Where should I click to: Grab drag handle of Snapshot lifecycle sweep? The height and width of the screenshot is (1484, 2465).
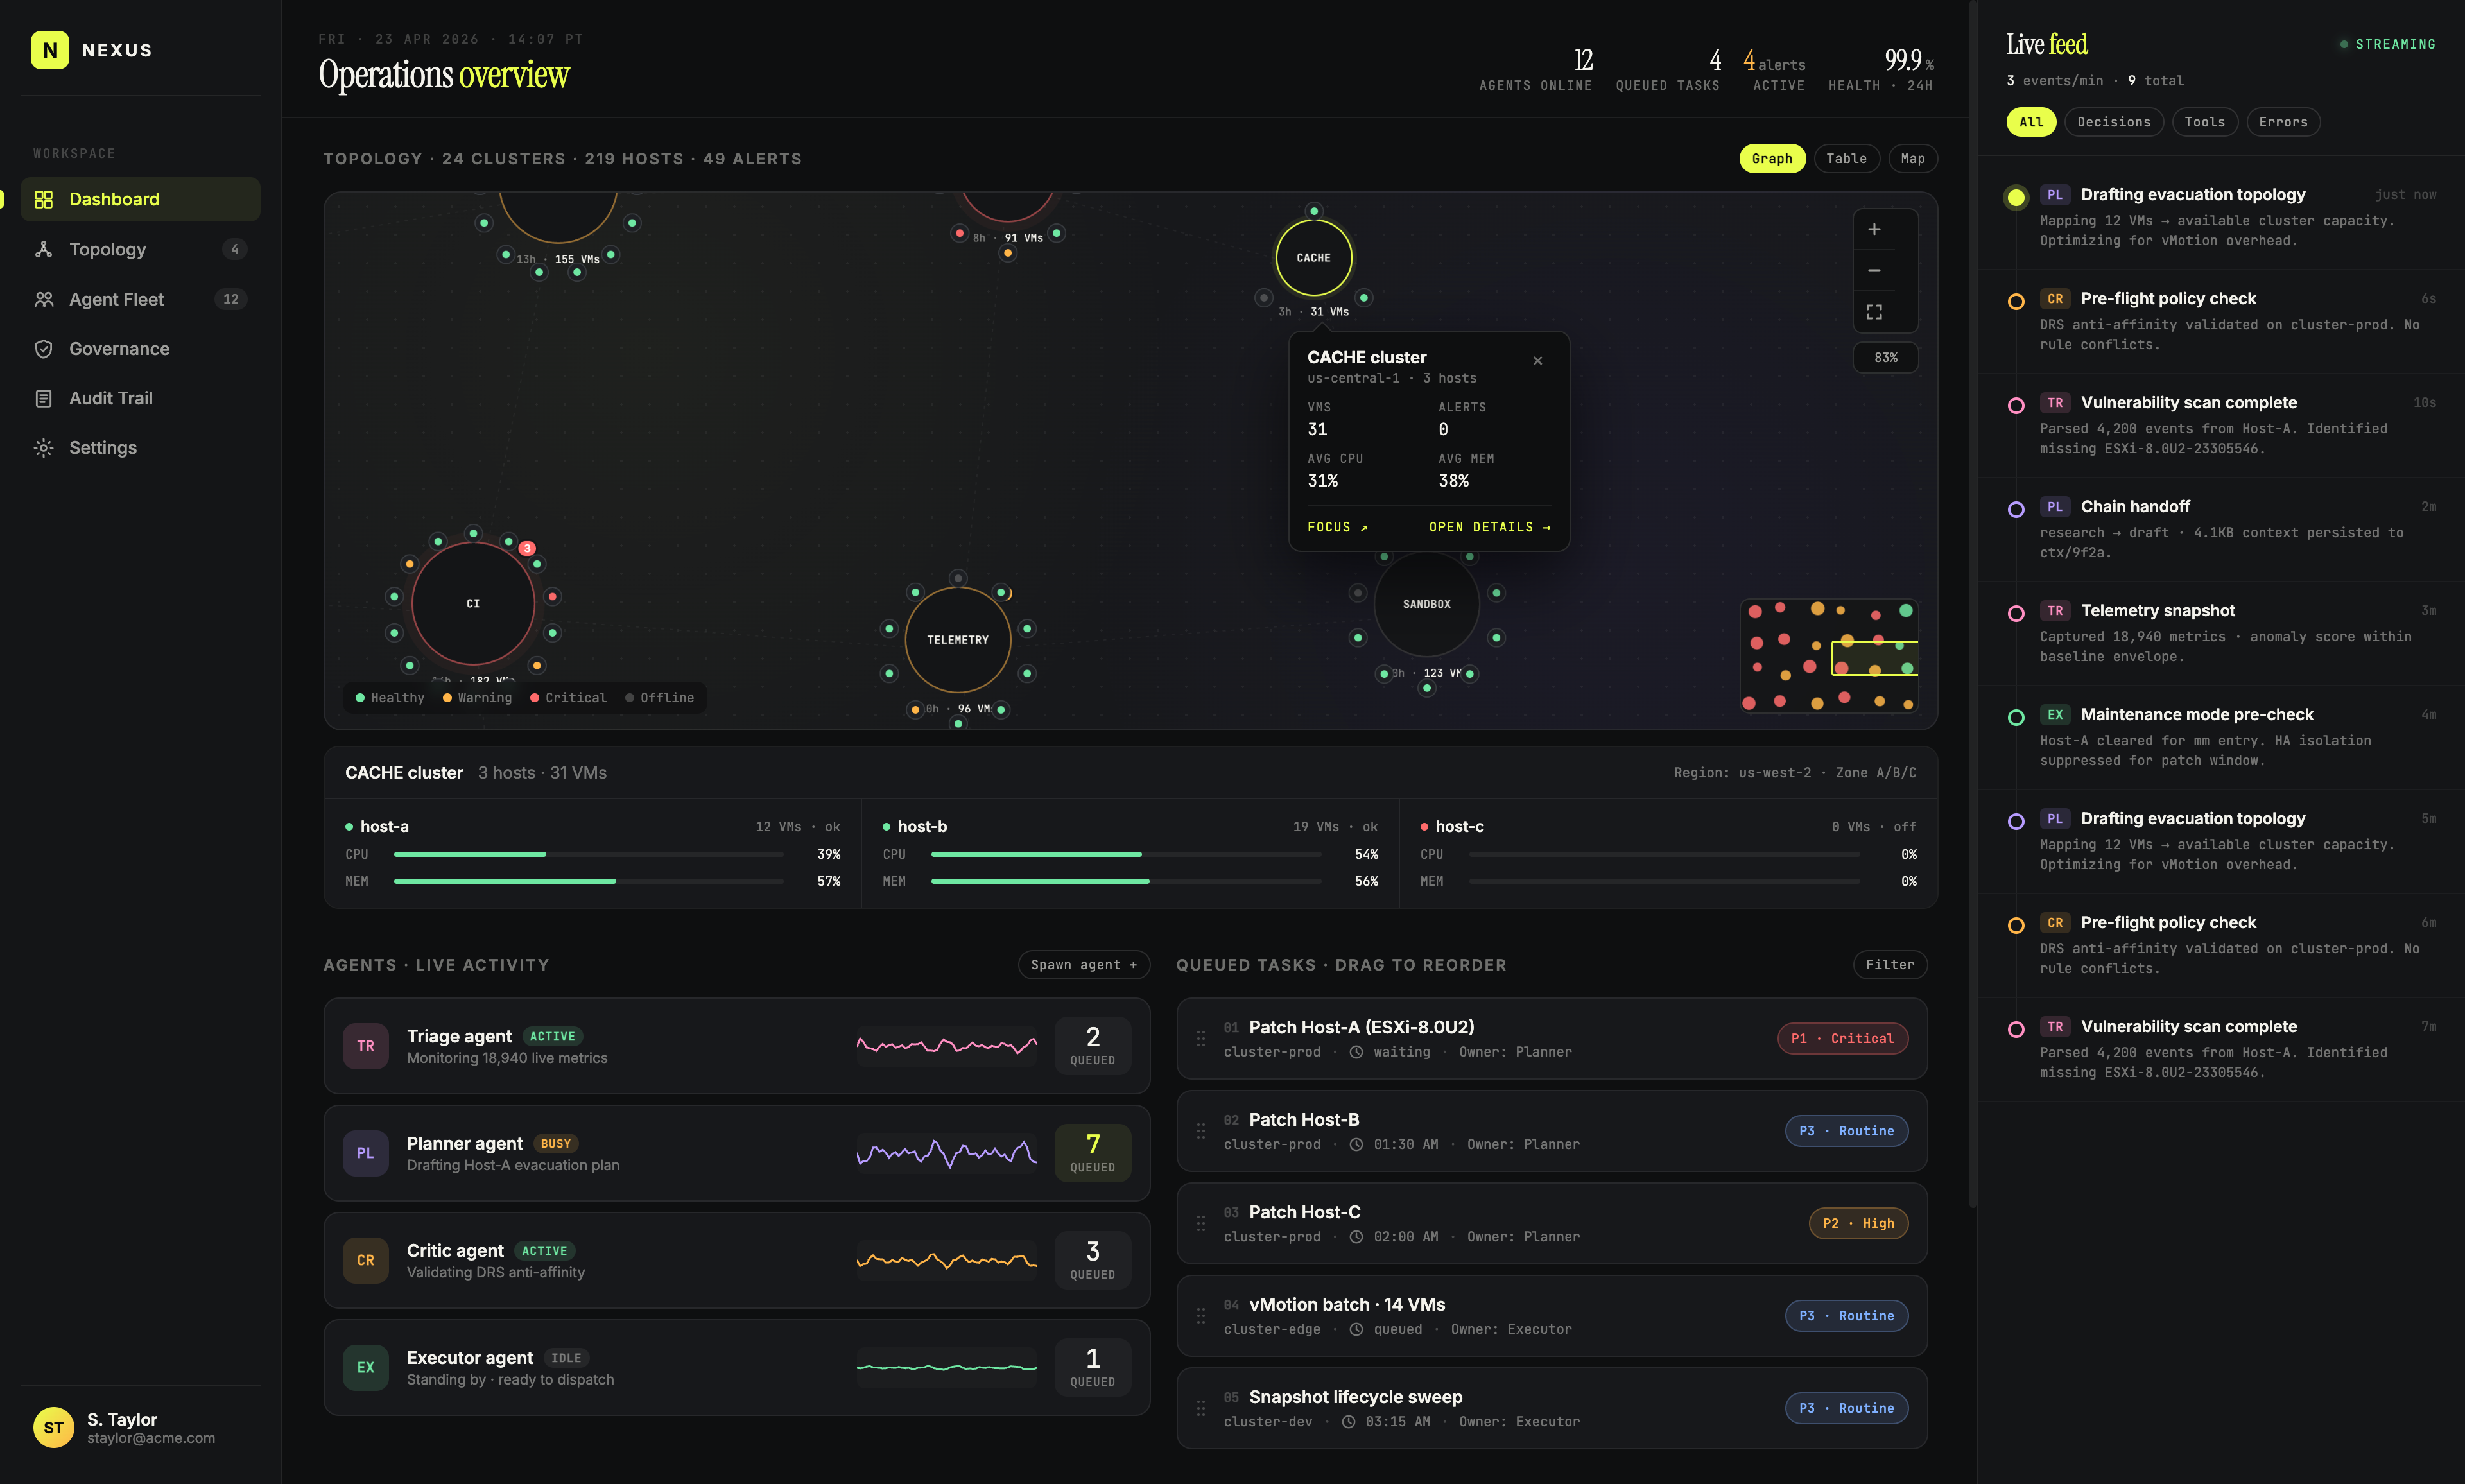1200,1408
